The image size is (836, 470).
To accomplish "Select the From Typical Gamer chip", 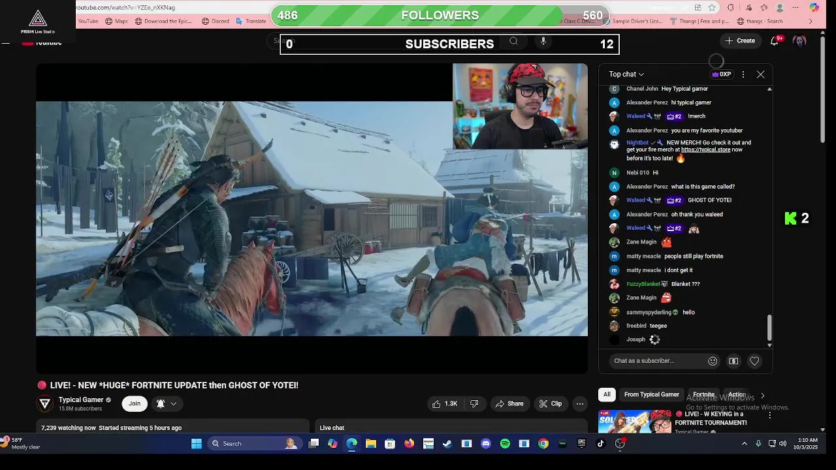I will 652,394.
